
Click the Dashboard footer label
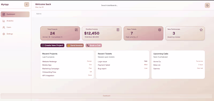point(106,96)
